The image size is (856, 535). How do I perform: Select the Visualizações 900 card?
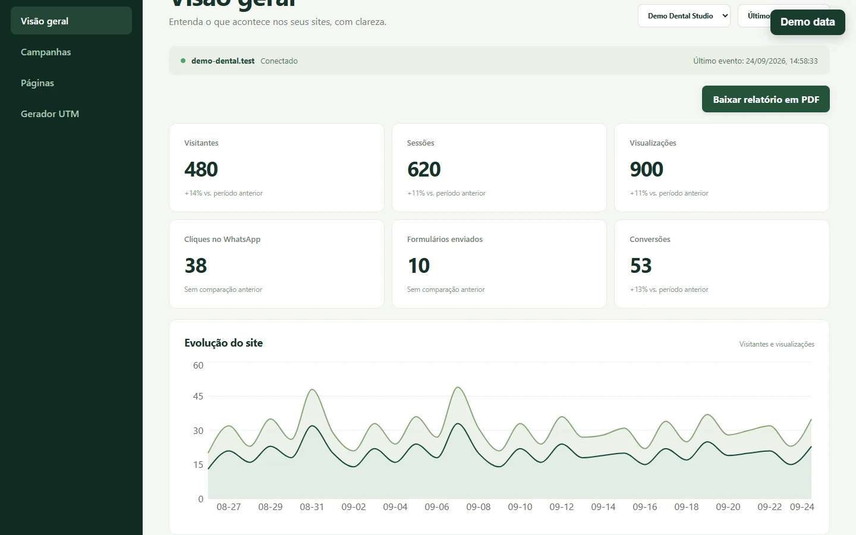(722, 168)
